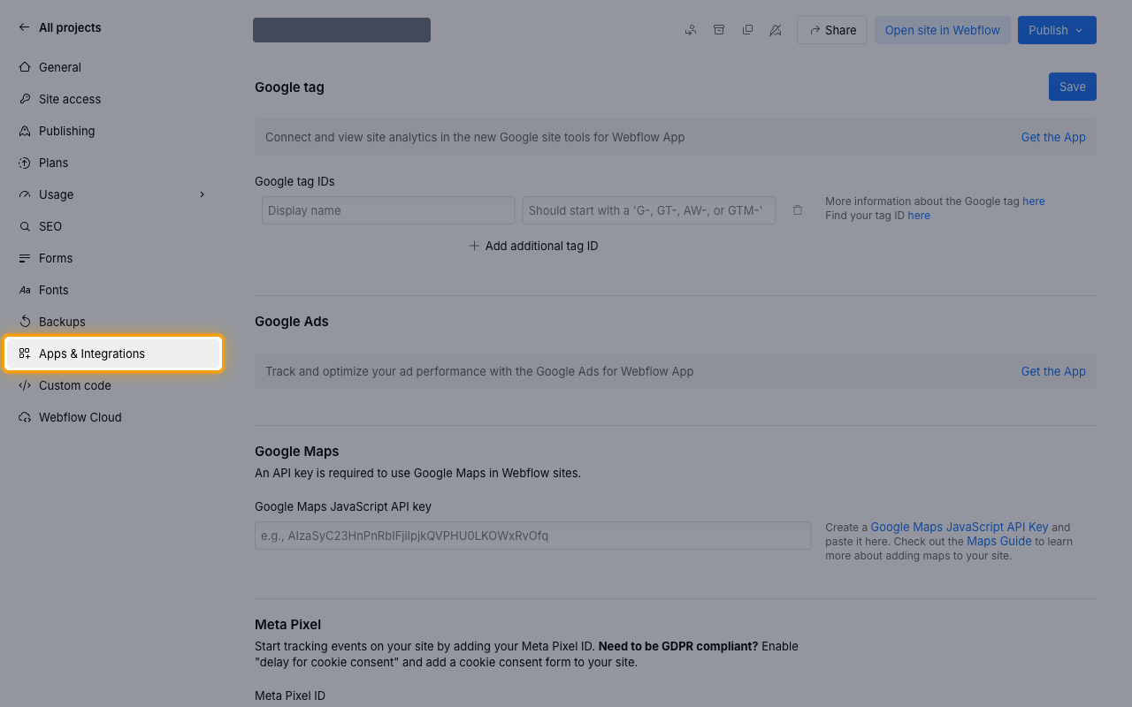This screenshot has width=1132, height=707.
Task: Return to All projects
Action: point(59,27)
